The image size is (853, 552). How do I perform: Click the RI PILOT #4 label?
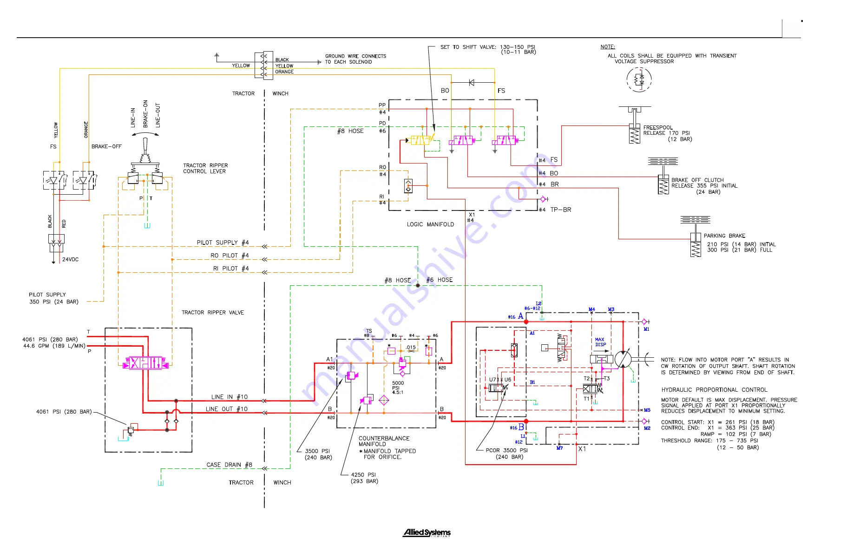tap(231, 269)
